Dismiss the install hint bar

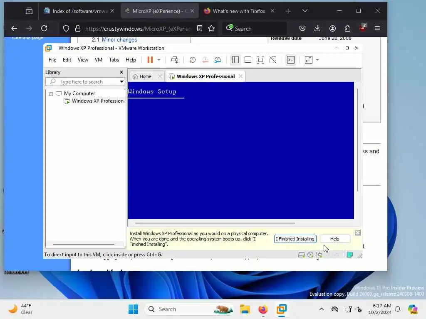pos(357,233)
